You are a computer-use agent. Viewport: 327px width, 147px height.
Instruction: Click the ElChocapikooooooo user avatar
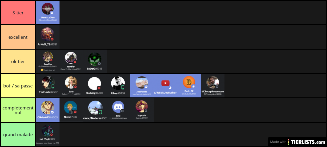(x=212, y=82)
